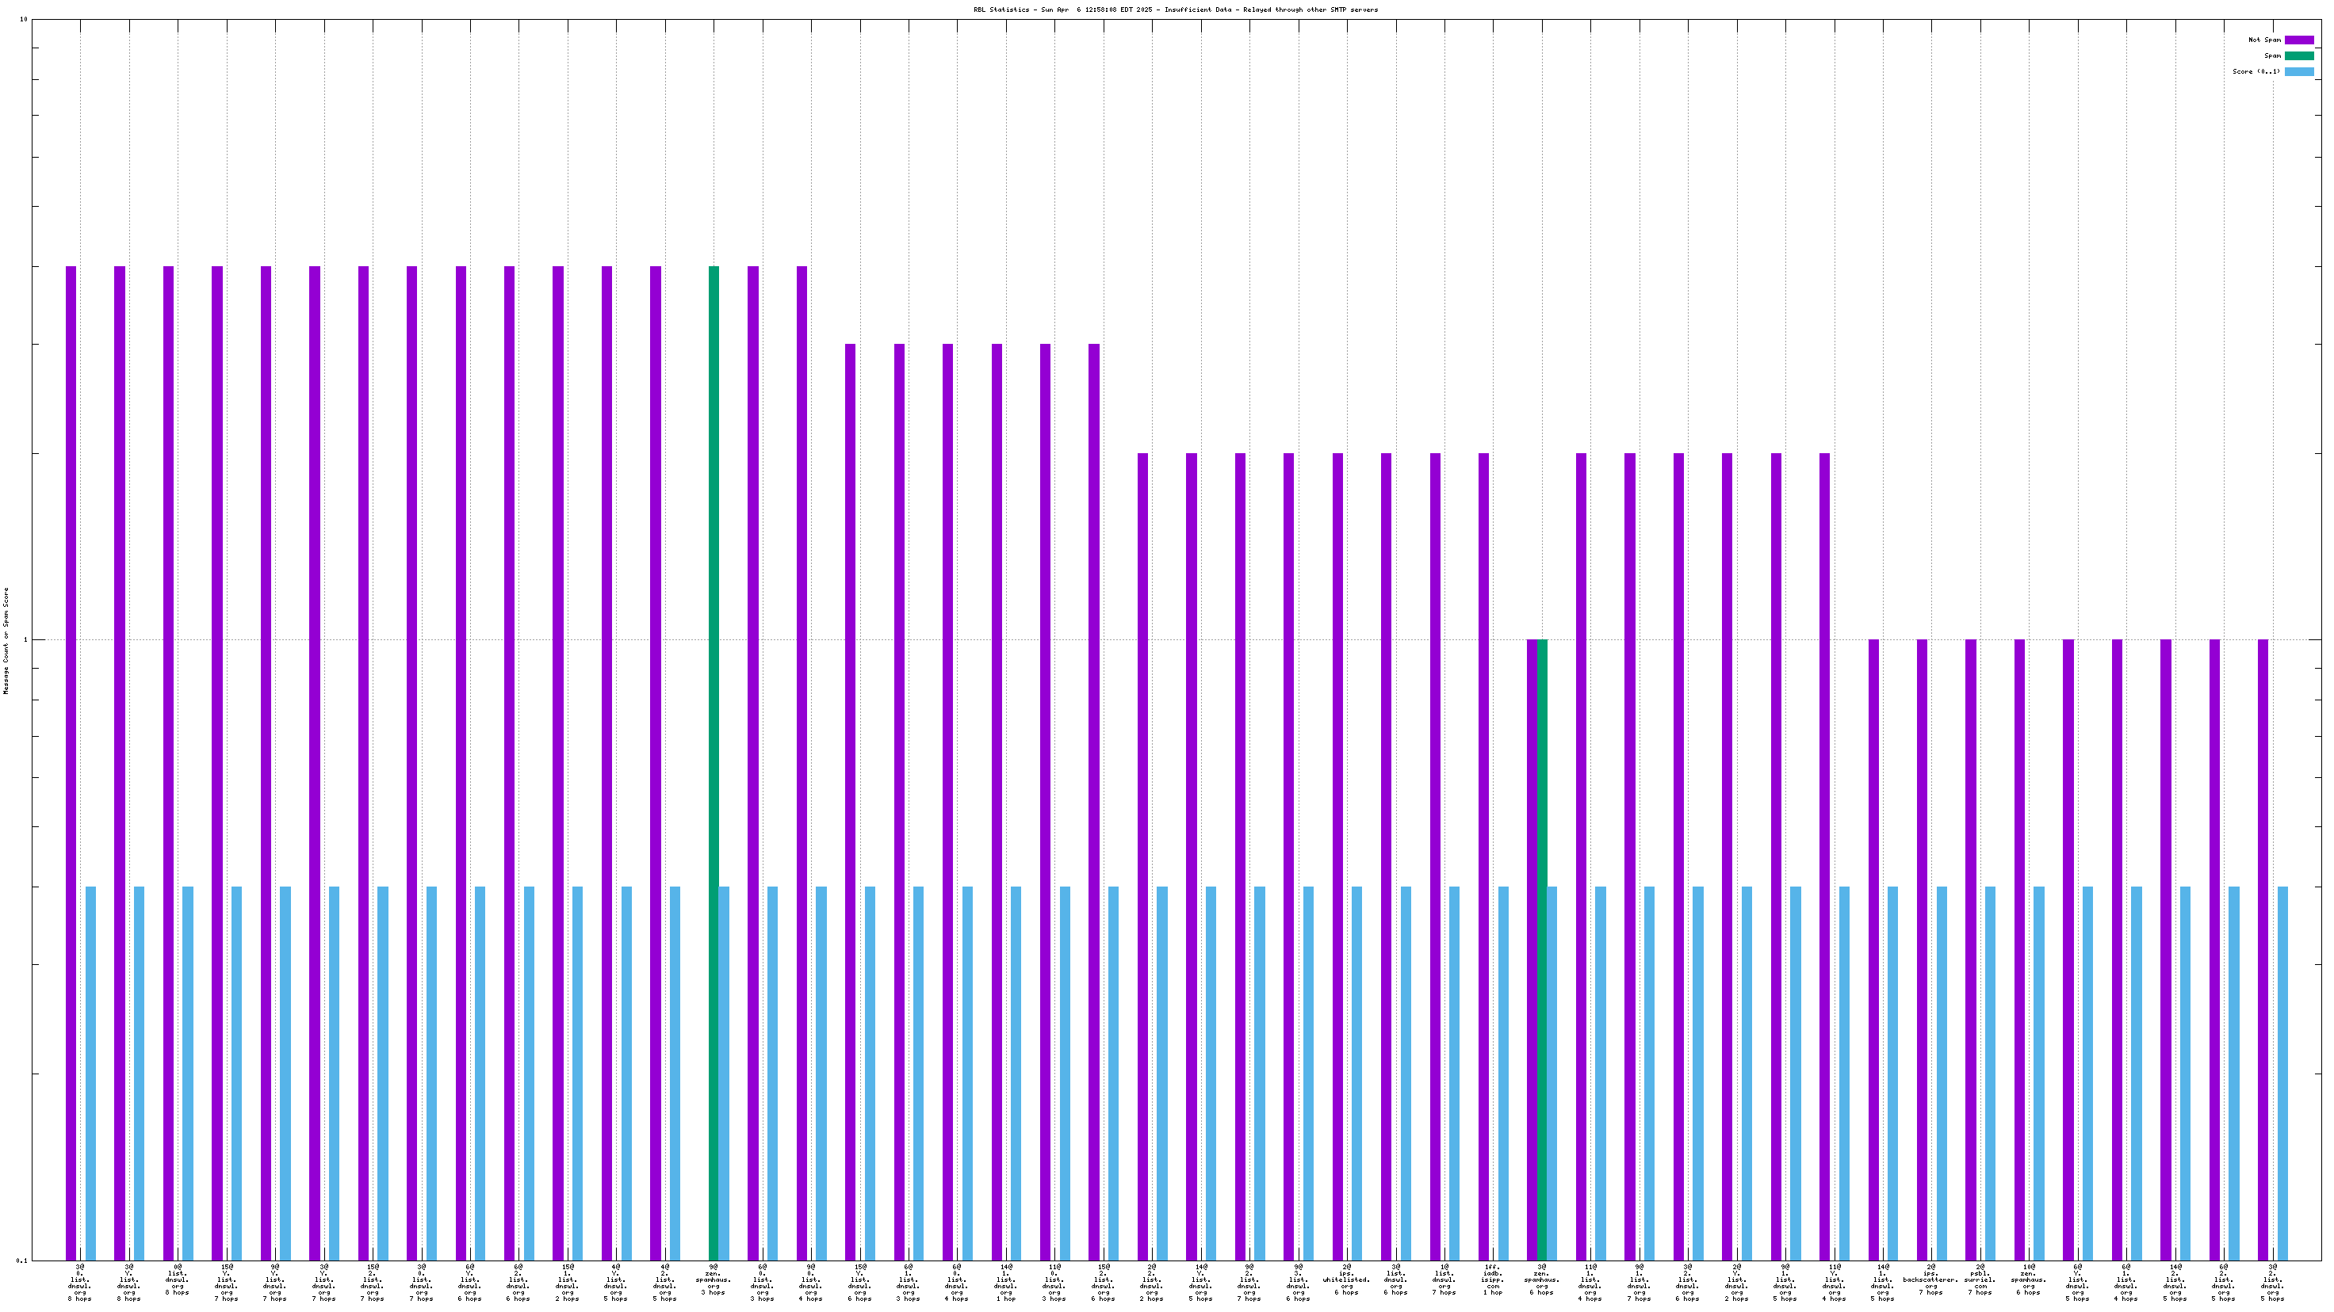Click the psbl.surriel.com 7 hops label
2334x1312 pixels.
tap(1980, 1280)
